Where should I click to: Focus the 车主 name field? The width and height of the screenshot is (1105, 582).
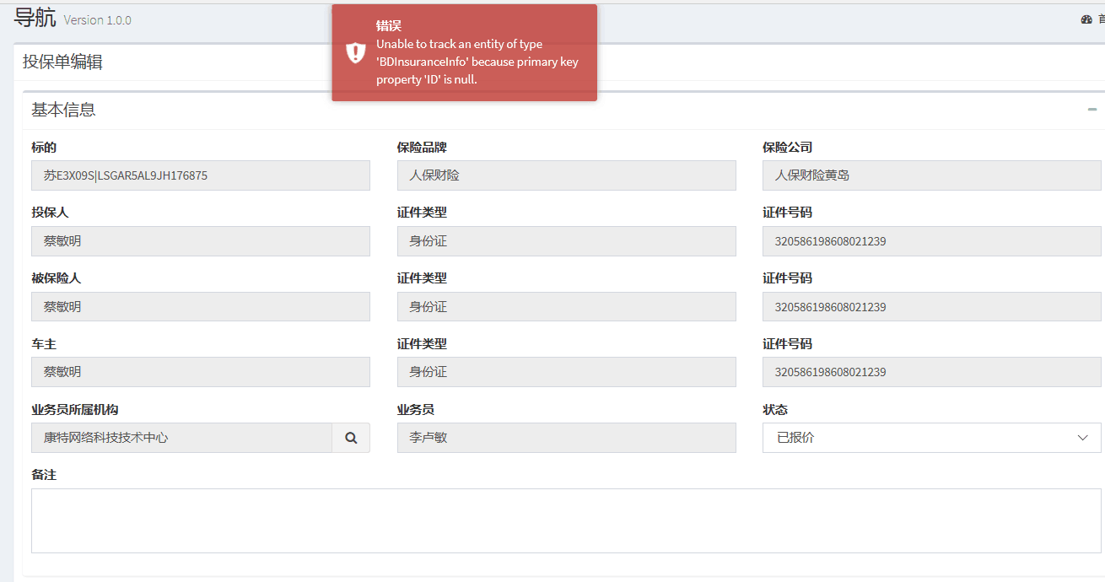pos(201,372)
